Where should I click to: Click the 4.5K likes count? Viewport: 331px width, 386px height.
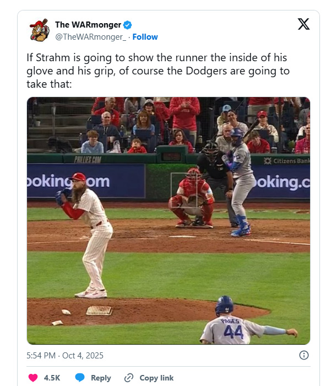coord(52,378)
